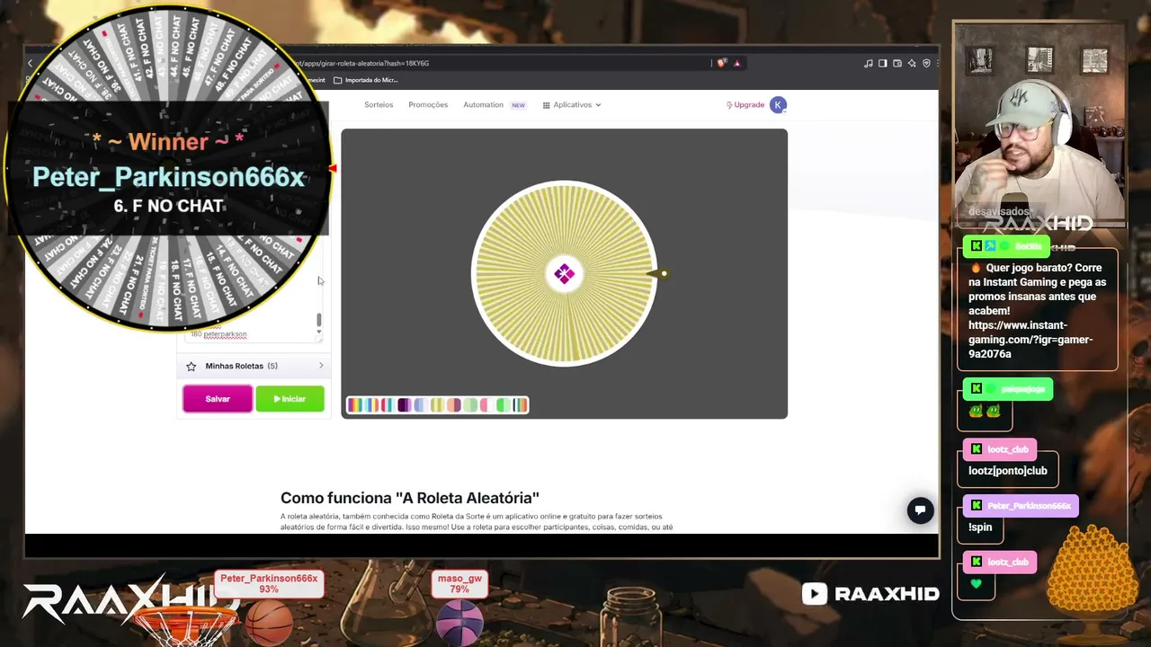Select the red and teal palette swatch

388,405
